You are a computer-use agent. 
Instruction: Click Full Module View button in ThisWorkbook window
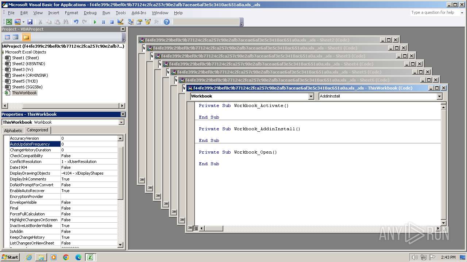(x=196, y=229)
